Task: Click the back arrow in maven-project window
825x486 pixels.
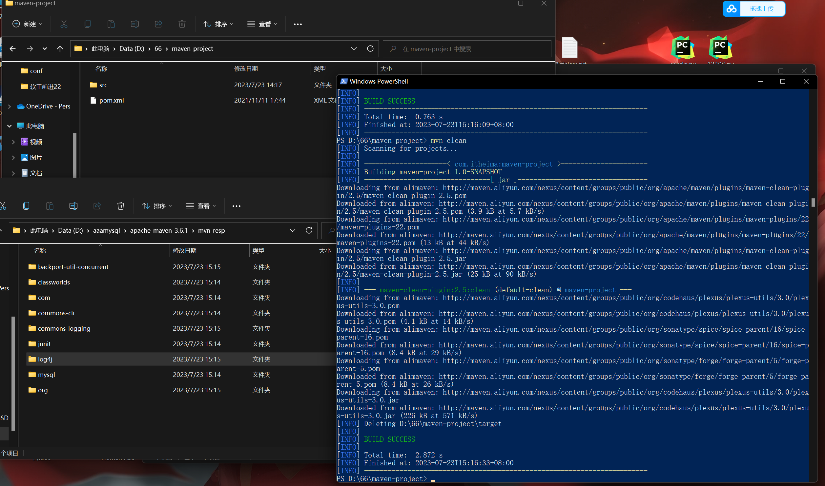Action: [13, 49]
